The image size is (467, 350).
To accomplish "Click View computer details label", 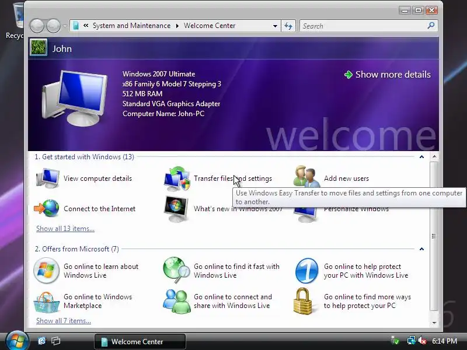I will [97, 178].
